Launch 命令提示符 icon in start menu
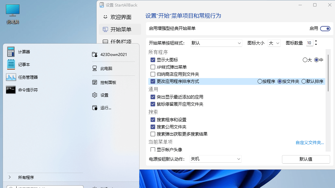335x188 pixels. coord(11,90)
